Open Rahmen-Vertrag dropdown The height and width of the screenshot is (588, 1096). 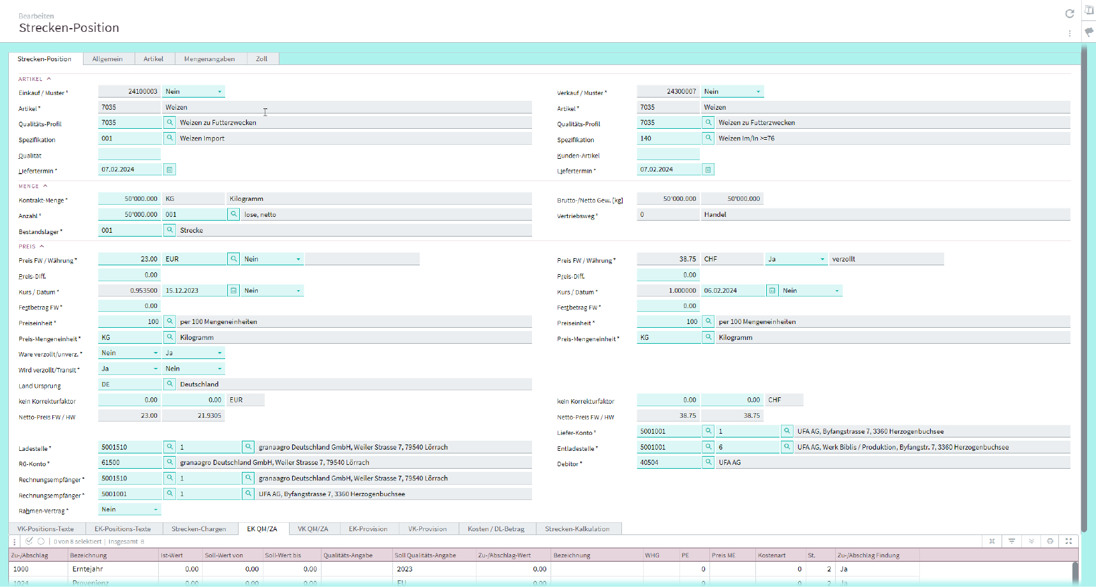130,510
